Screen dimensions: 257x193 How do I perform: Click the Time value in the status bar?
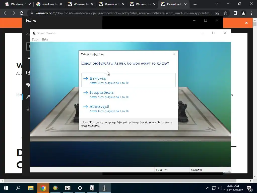click(166, 170)
